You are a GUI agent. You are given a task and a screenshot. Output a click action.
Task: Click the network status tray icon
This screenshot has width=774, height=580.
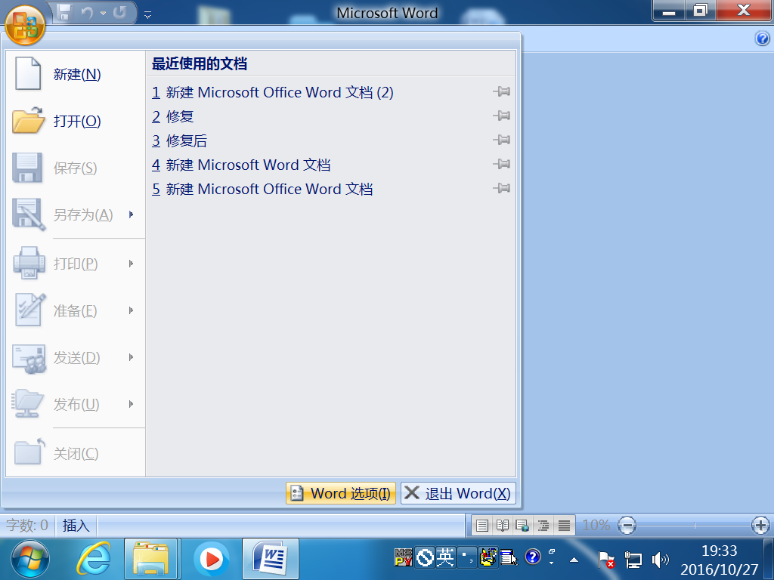(633, 560)
